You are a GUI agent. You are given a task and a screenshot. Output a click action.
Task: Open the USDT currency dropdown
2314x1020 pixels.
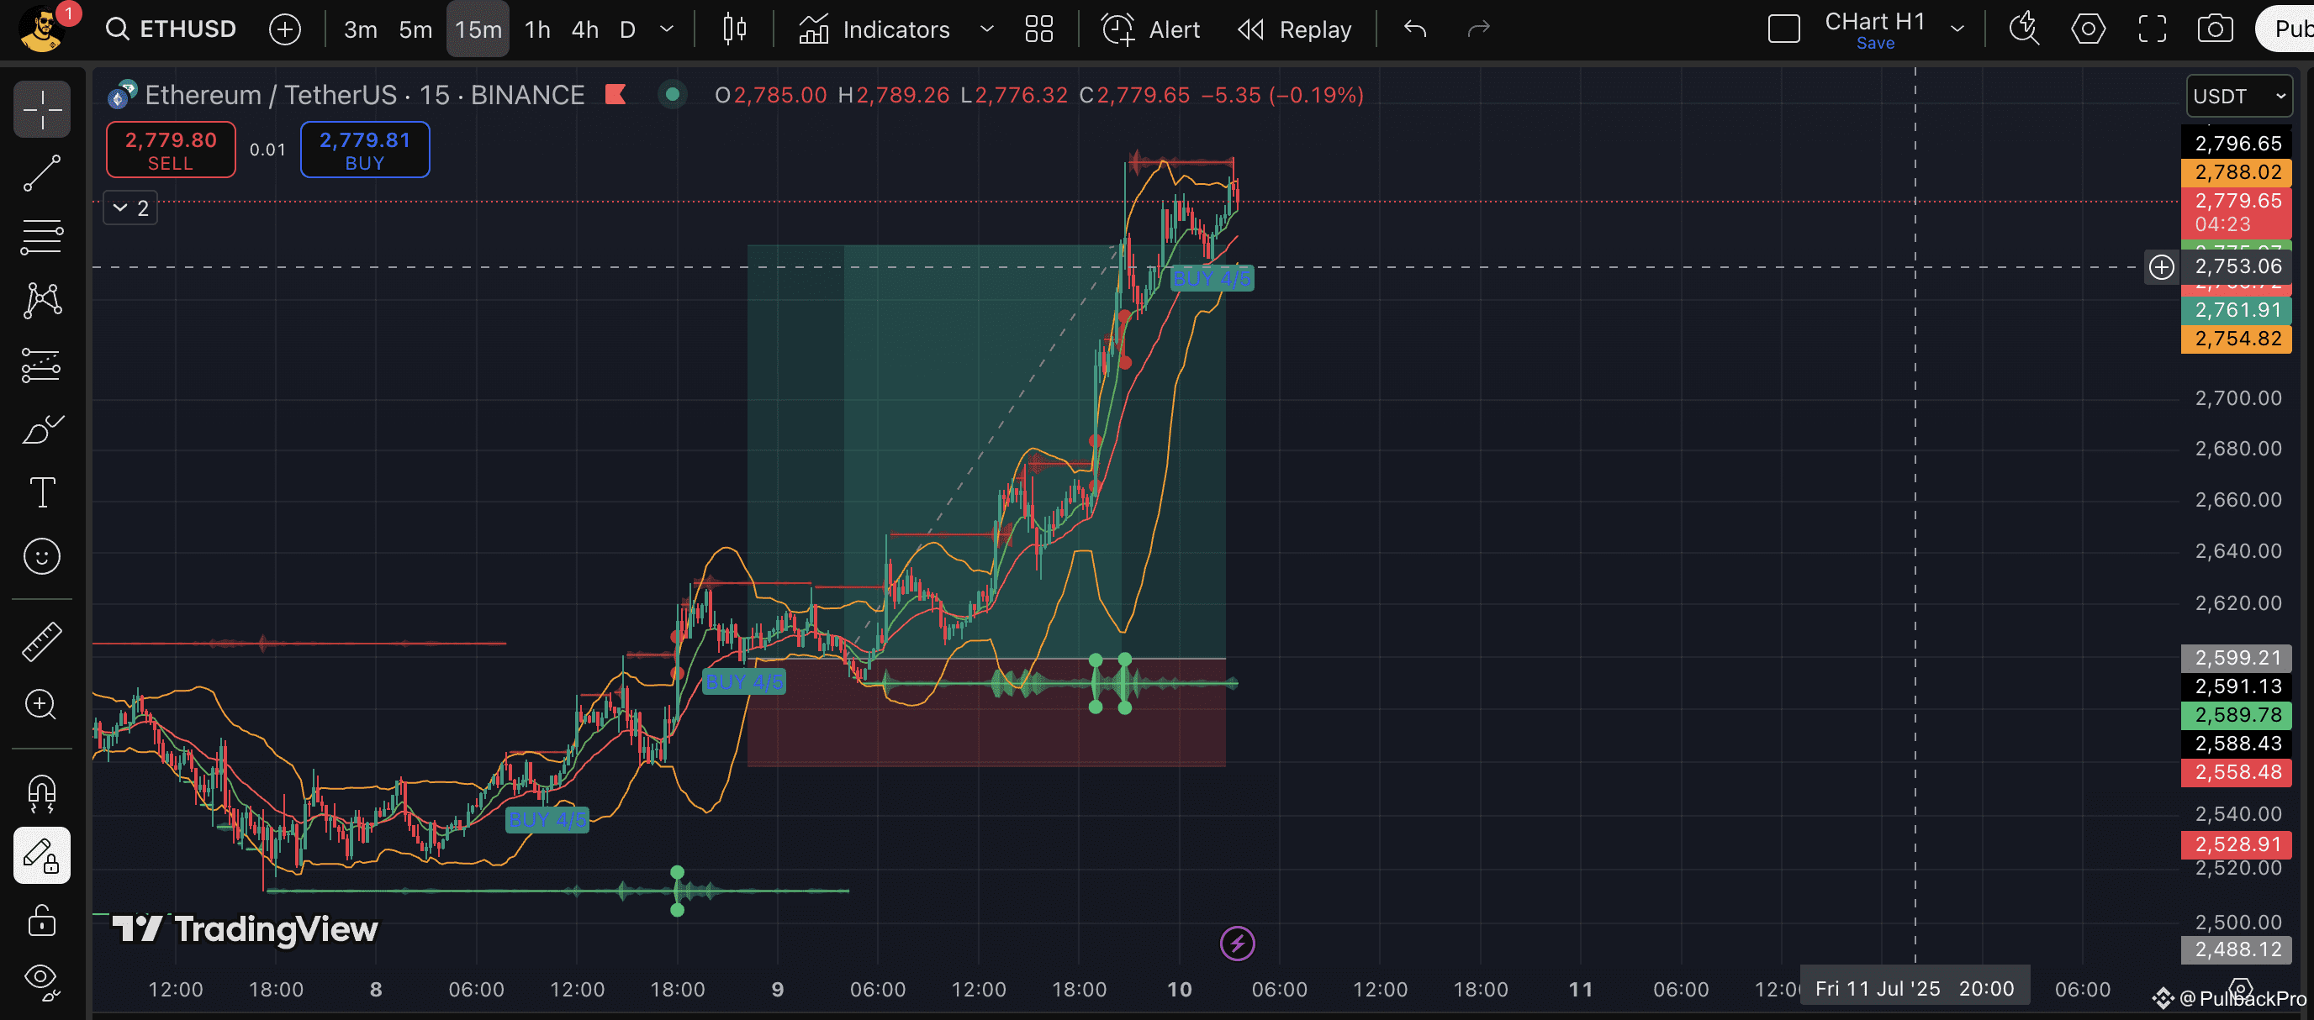2238,96
